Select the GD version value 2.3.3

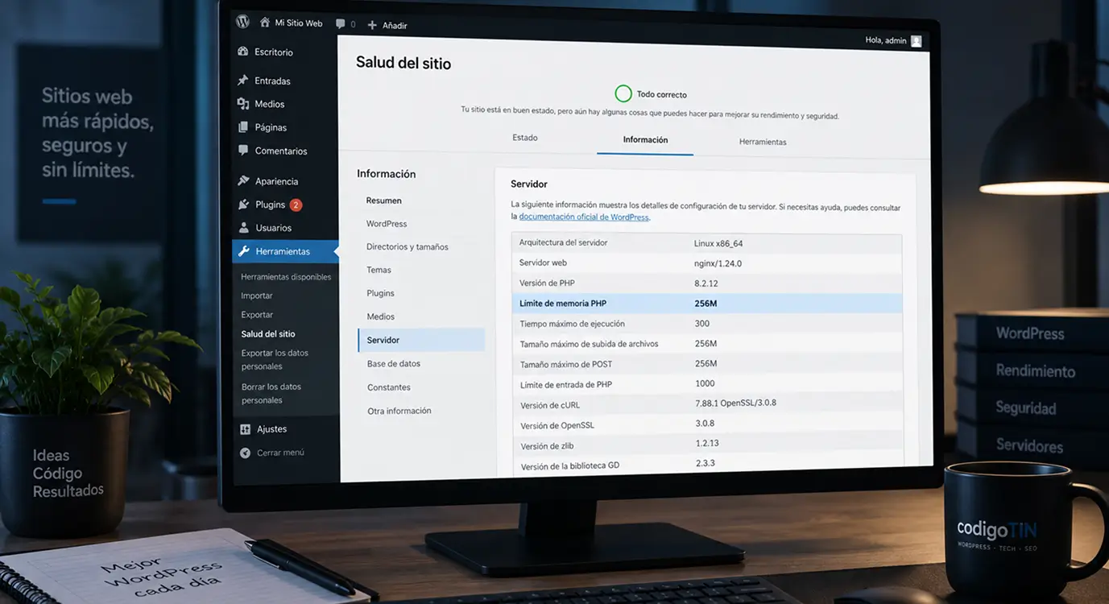click(x=706, y=463)
